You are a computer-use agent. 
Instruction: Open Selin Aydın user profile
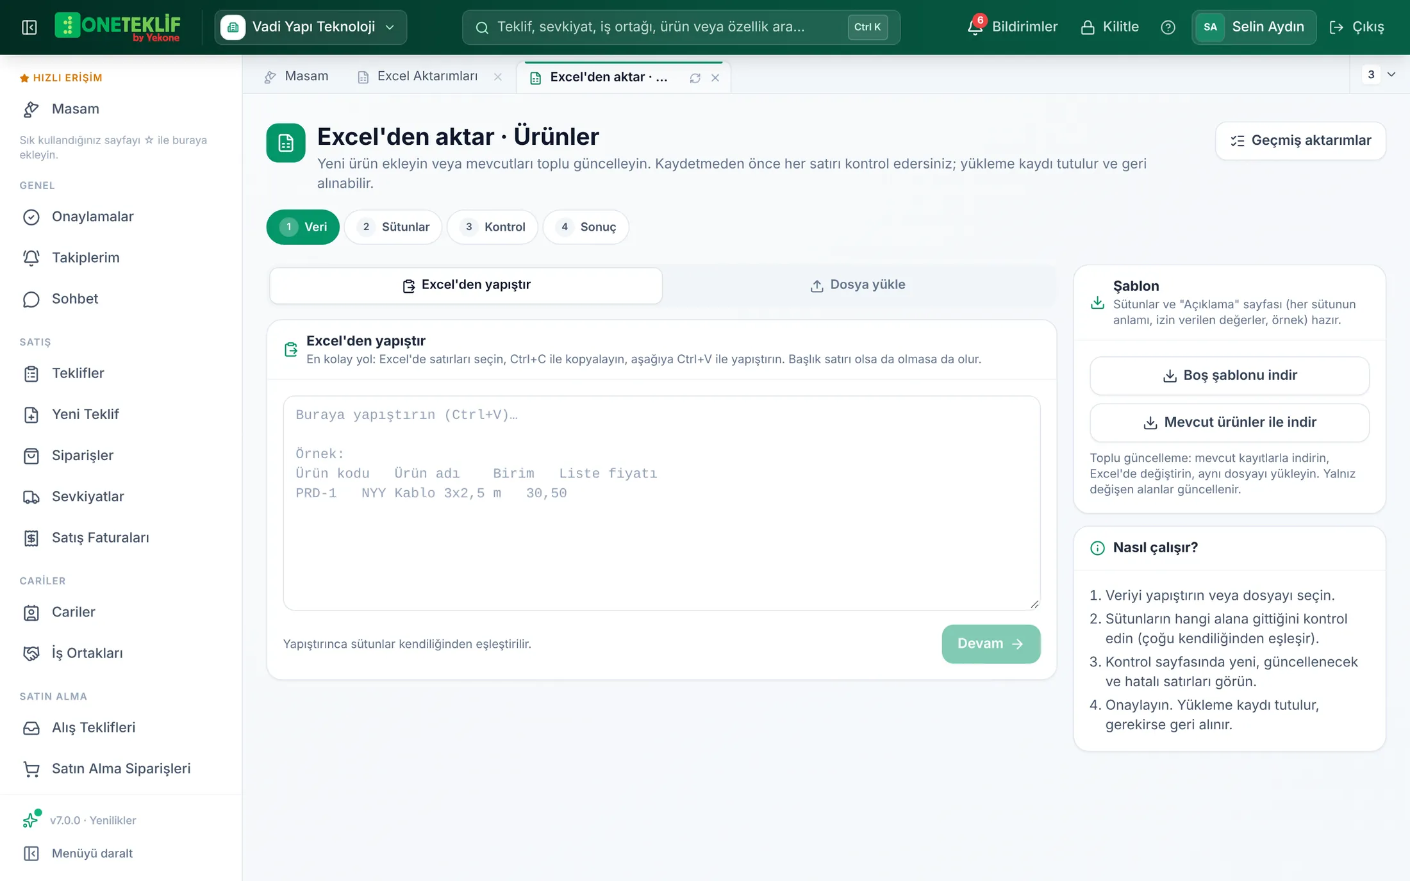tap(1254, 27)
